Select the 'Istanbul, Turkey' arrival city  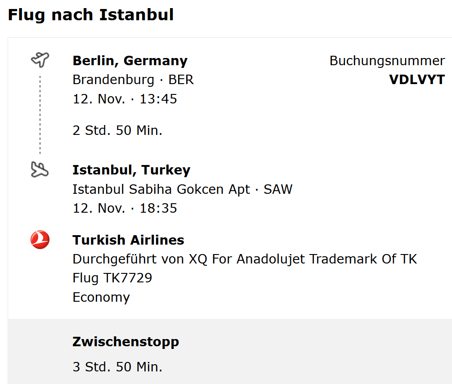[x=131, y=170]
